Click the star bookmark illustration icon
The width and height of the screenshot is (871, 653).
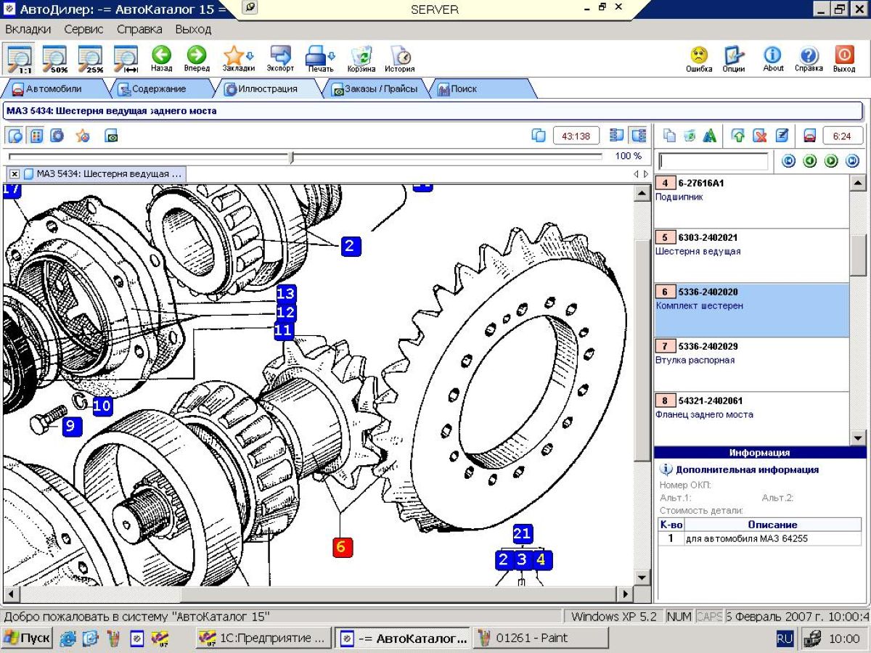[x=83, y=136]
